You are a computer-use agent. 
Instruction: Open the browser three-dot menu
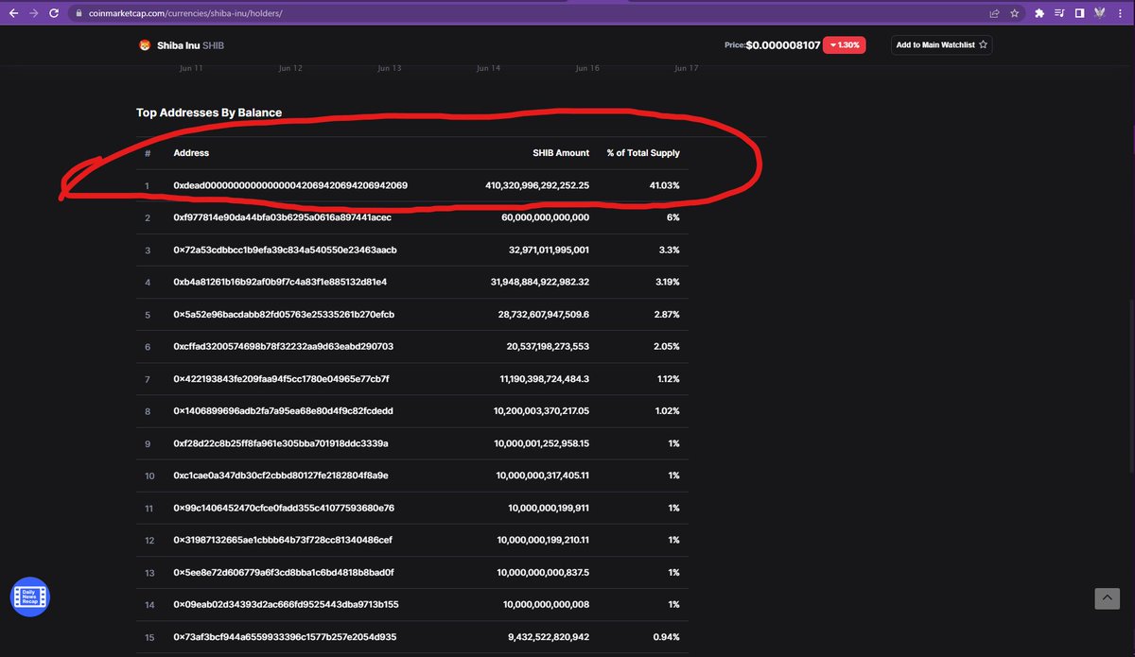click(x=1120, y=13)
